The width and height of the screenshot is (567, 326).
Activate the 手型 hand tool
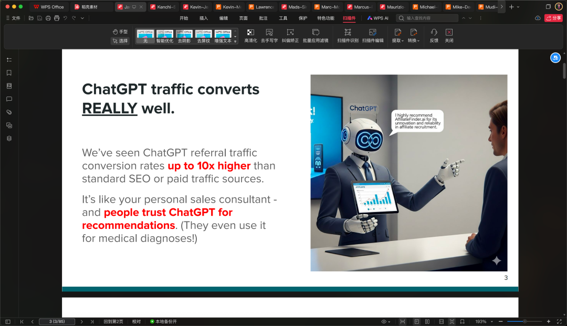tap(120, 32)
